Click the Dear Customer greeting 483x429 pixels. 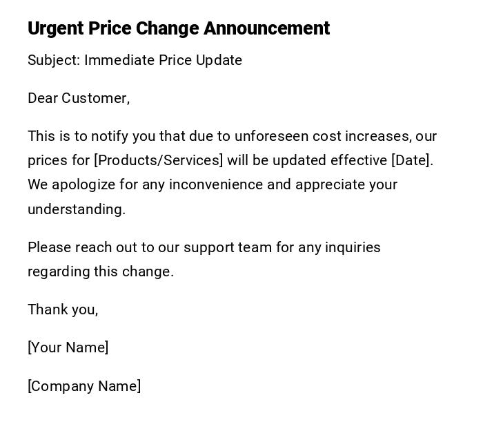click(x=79, y=98)
